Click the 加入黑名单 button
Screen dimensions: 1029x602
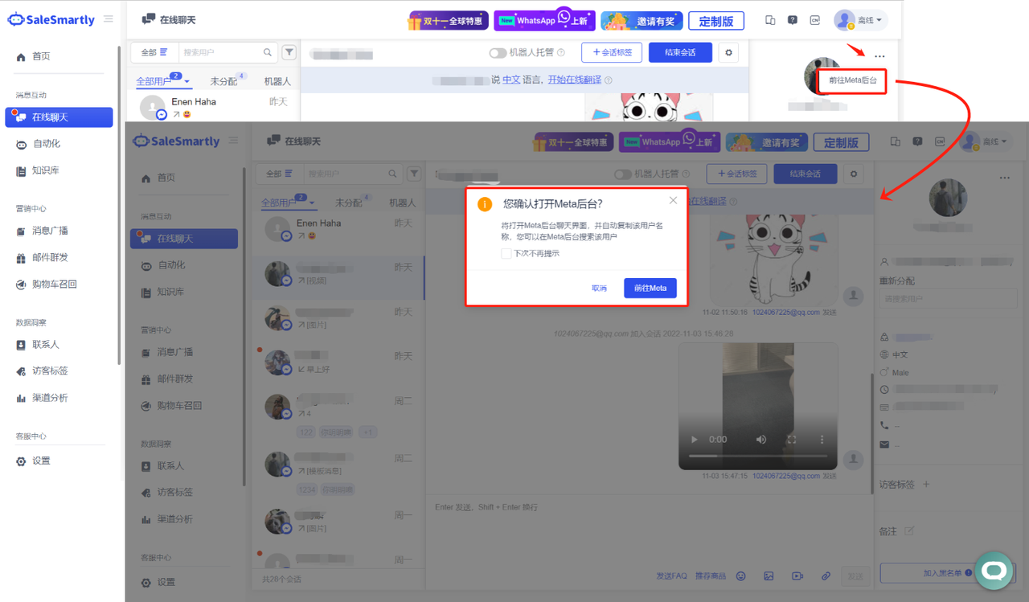tap(949, 573)
